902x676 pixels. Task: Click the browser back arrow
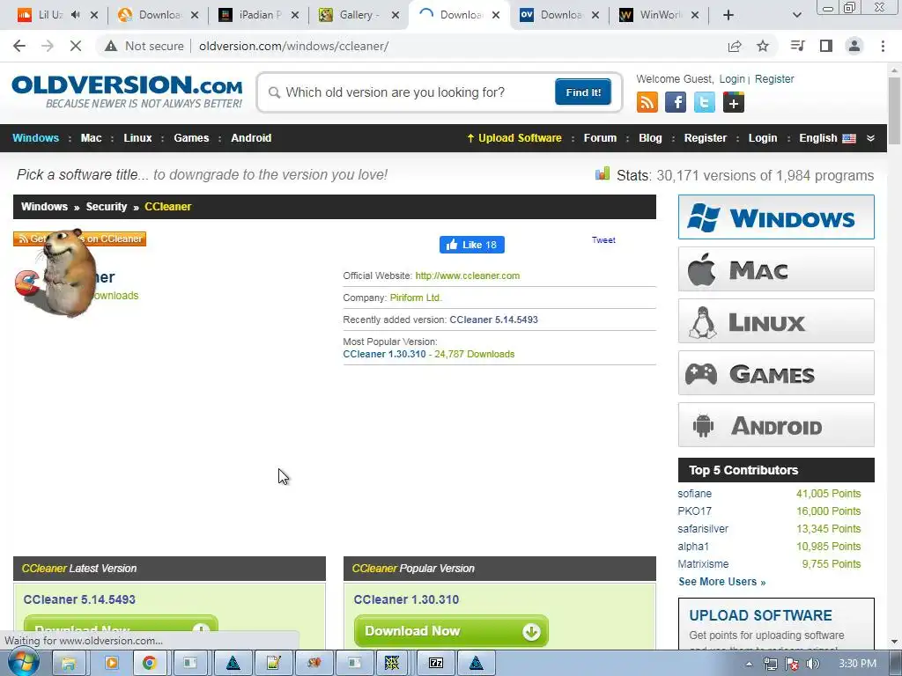19,46
